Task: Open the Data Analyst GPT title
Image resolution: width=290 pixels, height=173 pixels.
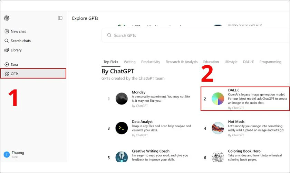Action: [142, 122]
